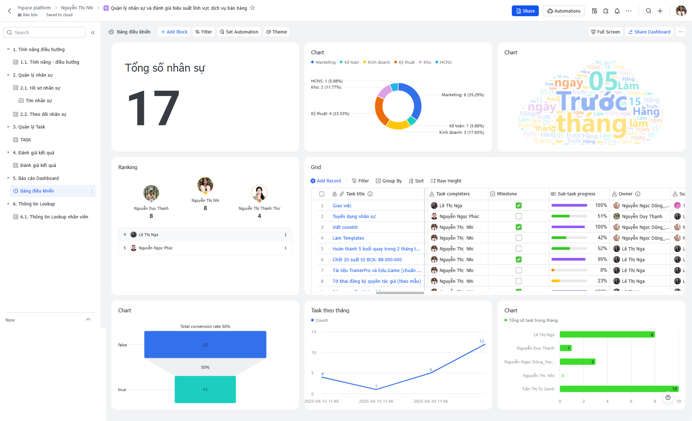
Task: Enter Full Screen mode
Action: (x=605, y=32)
